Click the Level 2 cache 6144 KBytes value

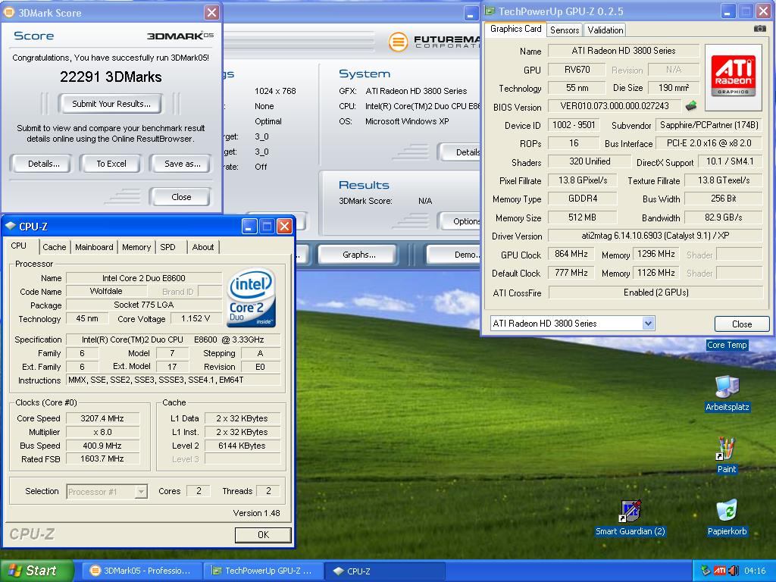tap(242, 446)
